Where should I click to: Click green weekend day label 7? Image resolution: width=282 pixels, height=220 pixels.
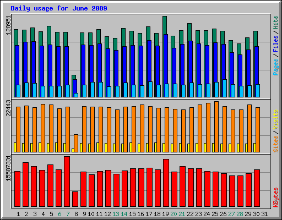click(x=68, y=214)
